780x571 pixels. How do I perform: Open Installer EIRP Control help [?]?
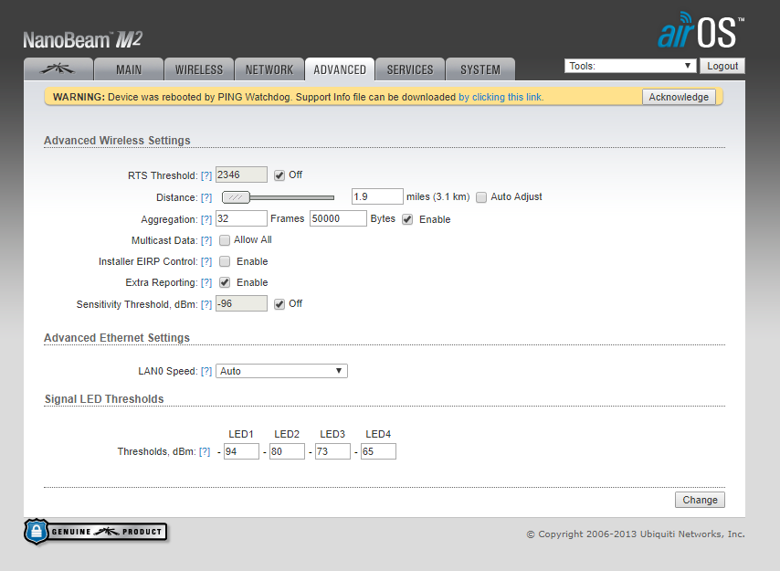point(206,261)
